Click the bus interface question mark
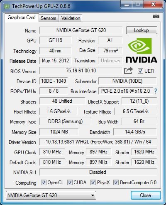Image resolution: width=166 pixels, height=205 pixels. point(156,91)
